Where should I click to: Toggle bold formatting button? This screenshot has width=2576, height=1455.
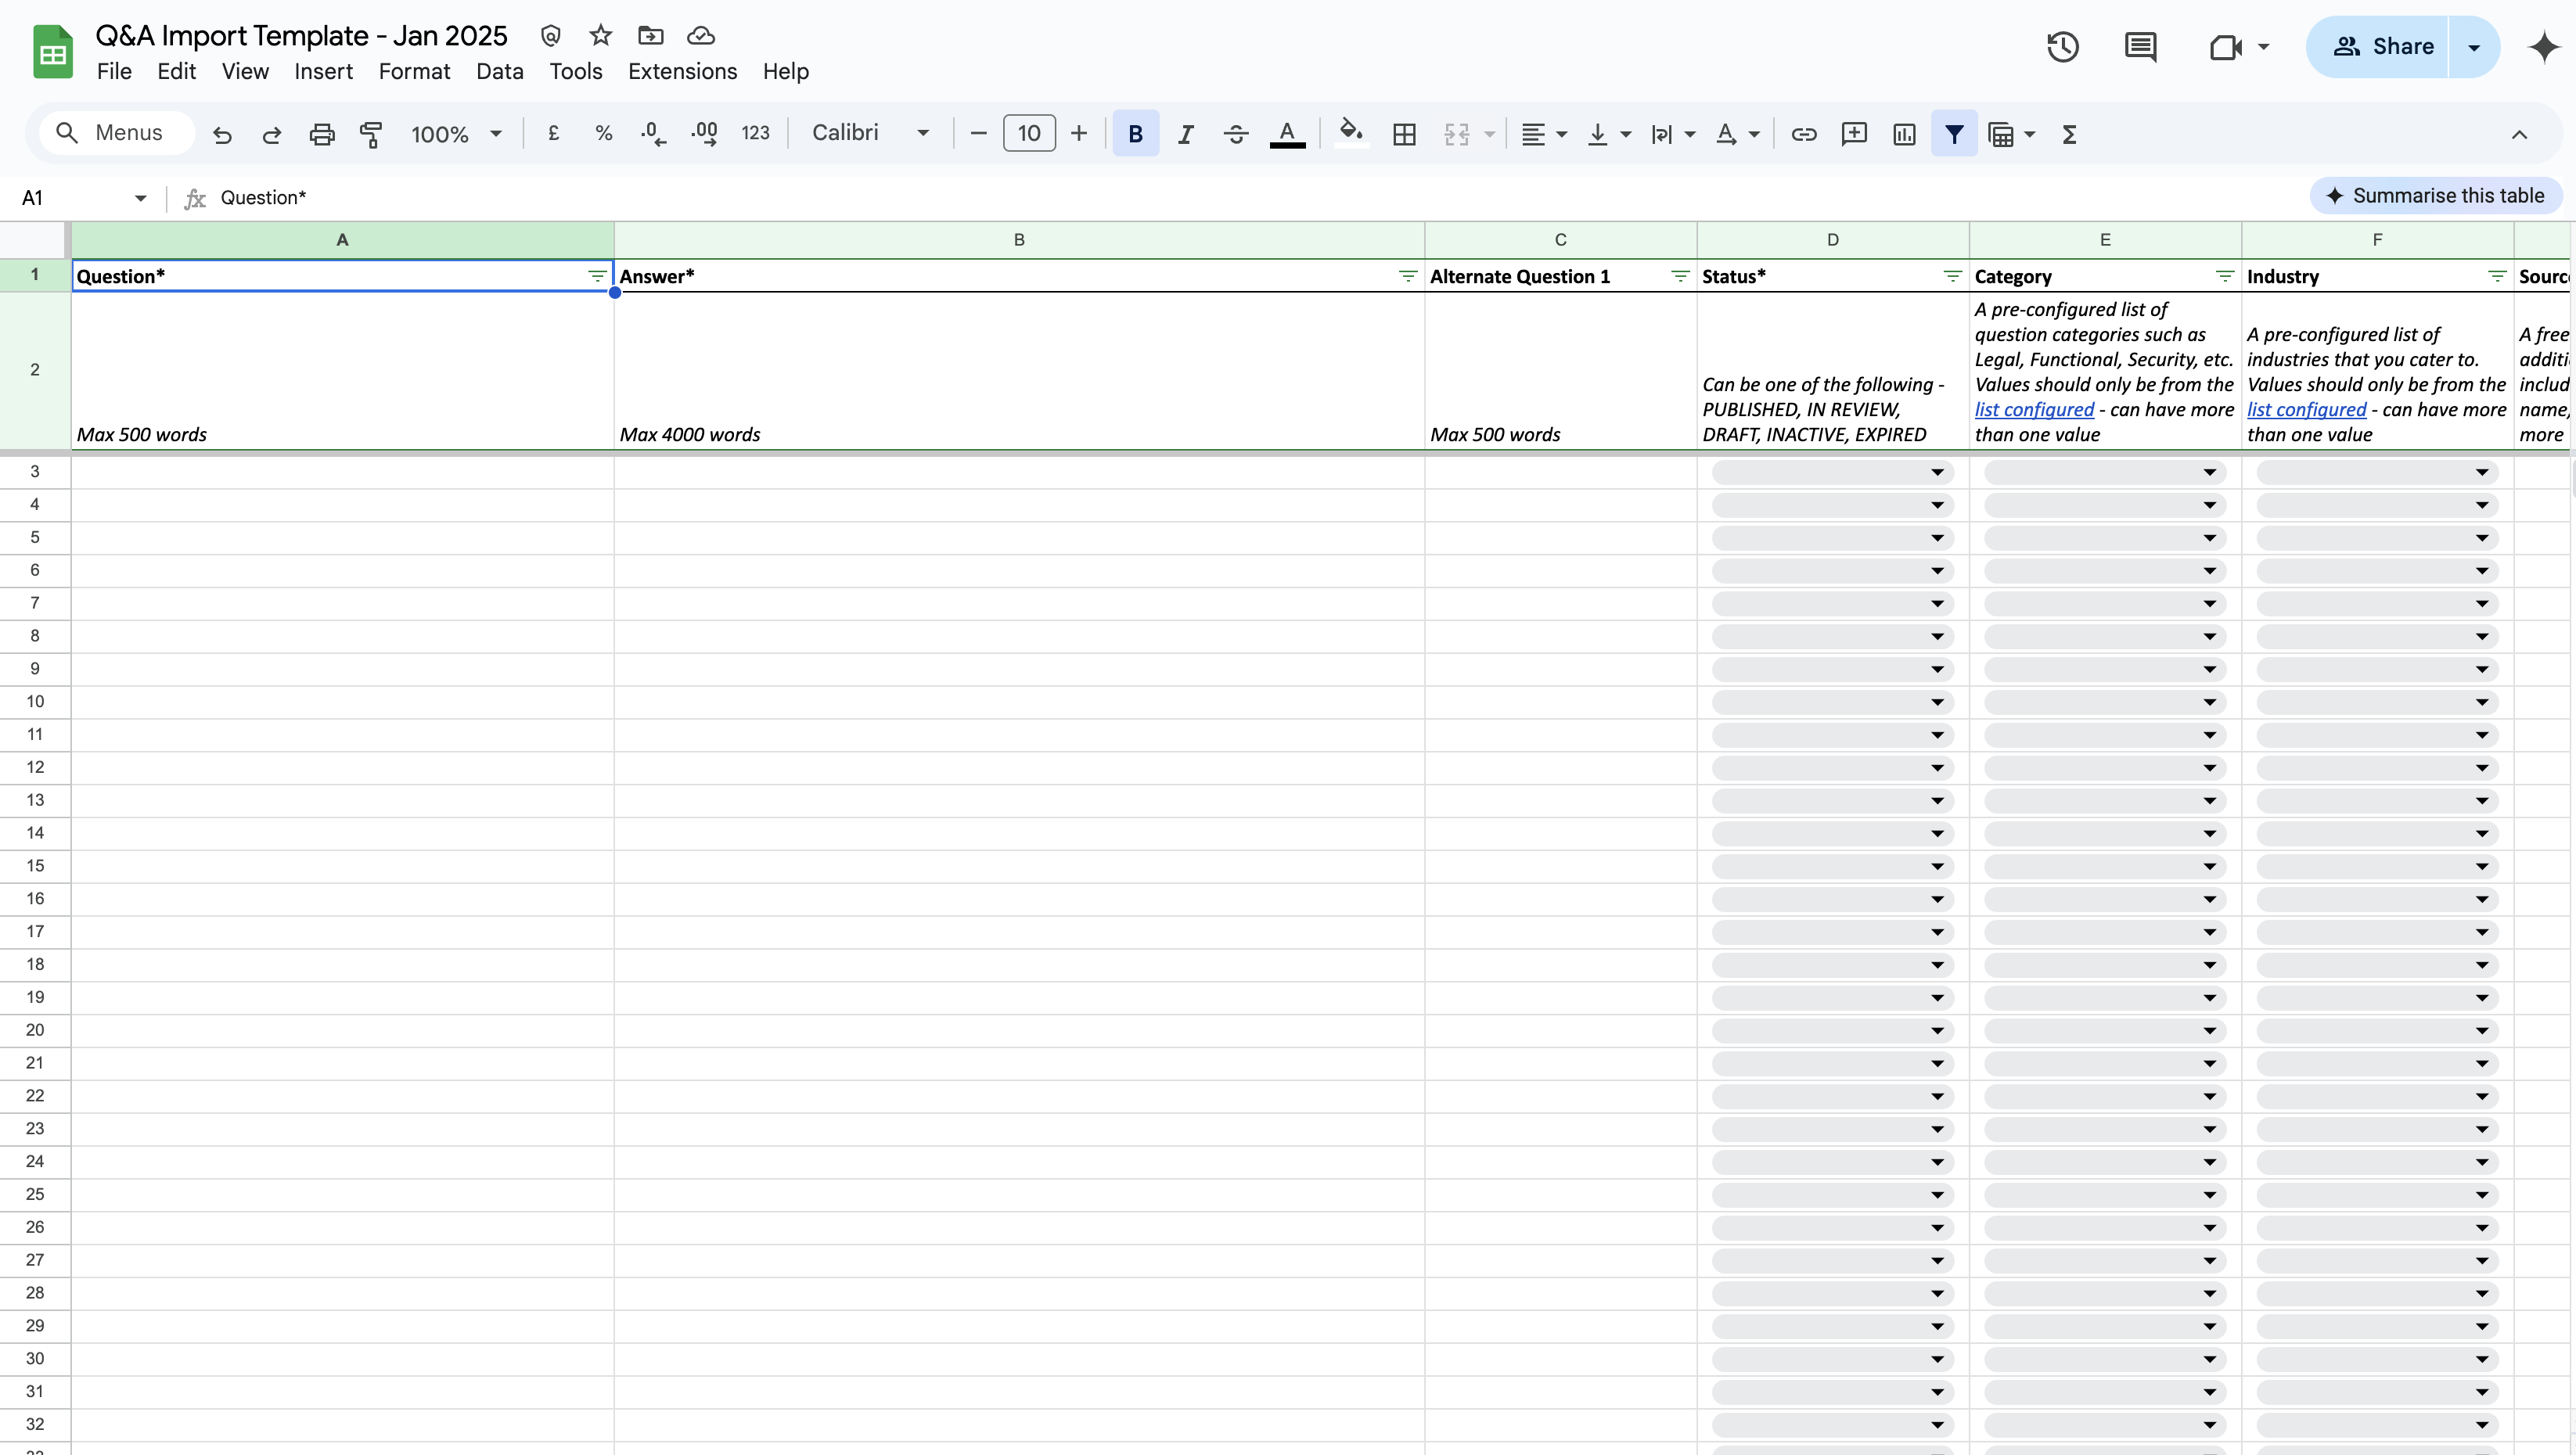pyautogui.click(x=1135, y=134)
